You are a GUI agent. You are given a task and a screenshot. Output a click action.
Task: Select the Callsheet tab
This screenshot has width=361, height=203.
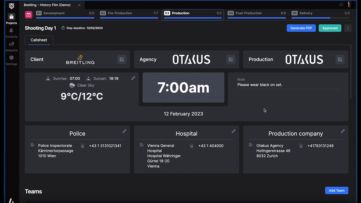[x=39, y=40]
